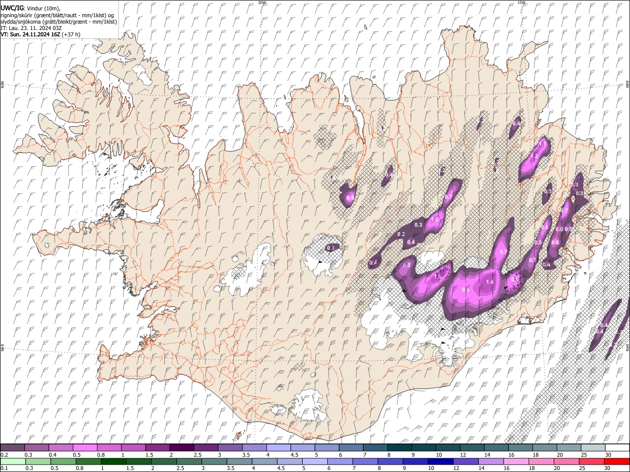Pick the purple-row lavender swatch between 4 and 4.5
The height and width of the screenshot is (472, 630).
tap(279, 447)
